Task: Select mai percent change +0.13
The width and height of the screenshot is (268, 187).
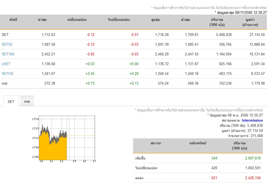Action: click(134, 84)
